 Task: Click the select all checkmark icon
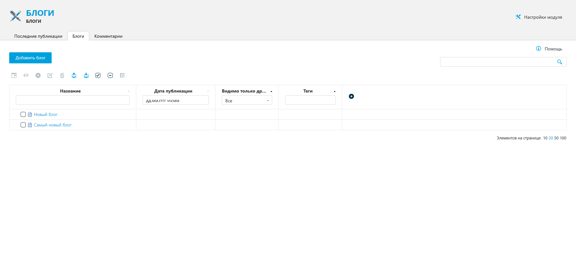point(98,75)
